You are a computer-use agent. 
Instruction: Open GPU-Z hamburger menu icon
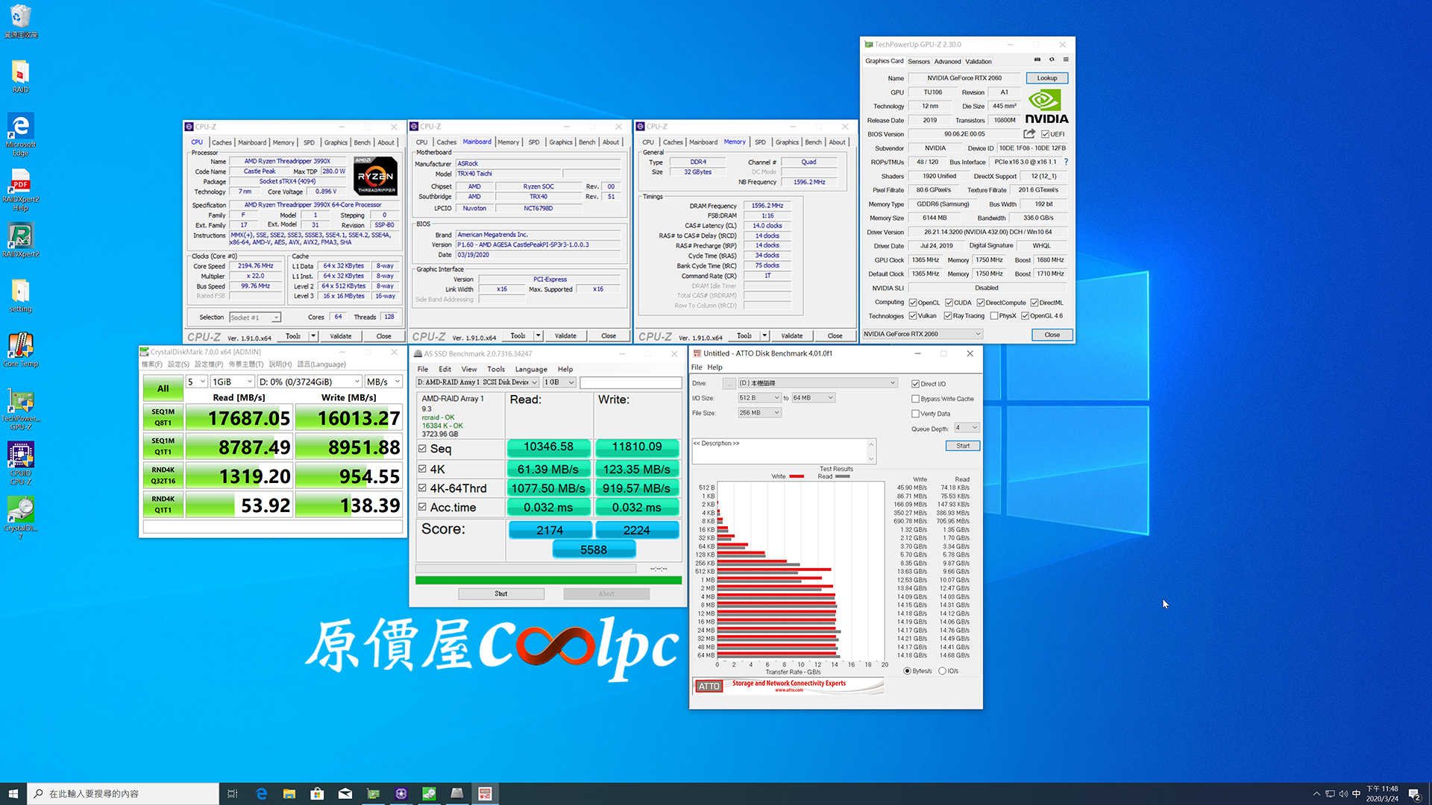pos(1066,60)
